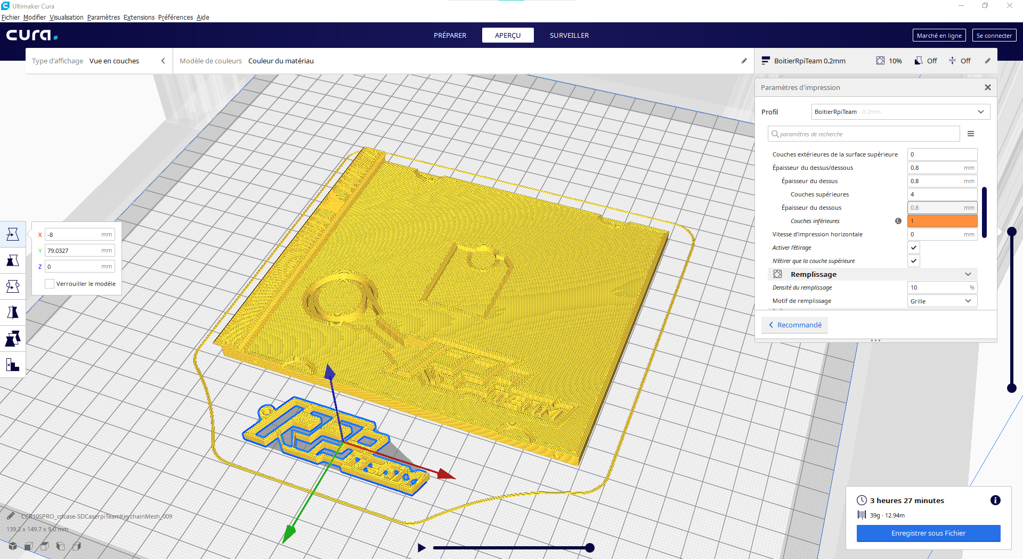
Task: Edit Densité du remplissage value field
Action: tap(943, 287)
